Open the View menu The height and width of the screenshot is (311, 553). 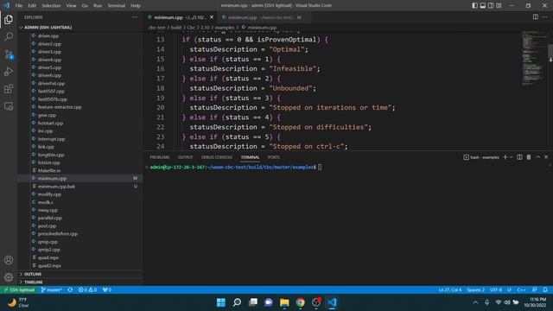pyautogui.click(x=71, y=6)
